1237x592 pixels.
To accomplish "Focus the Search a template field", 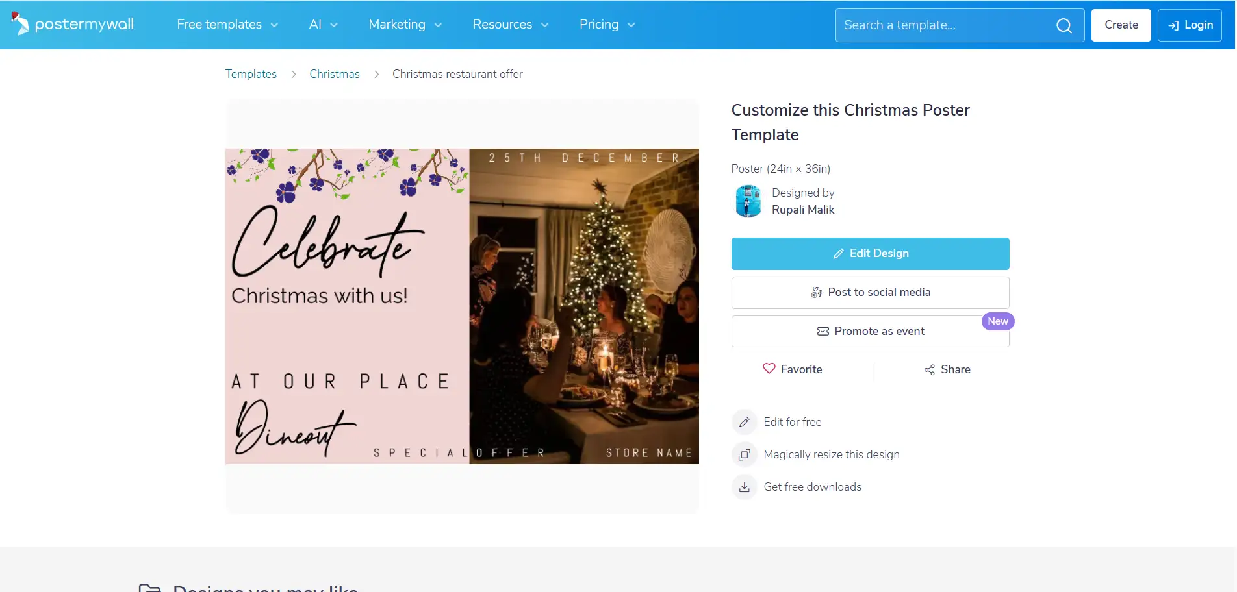I will [945, 25].
